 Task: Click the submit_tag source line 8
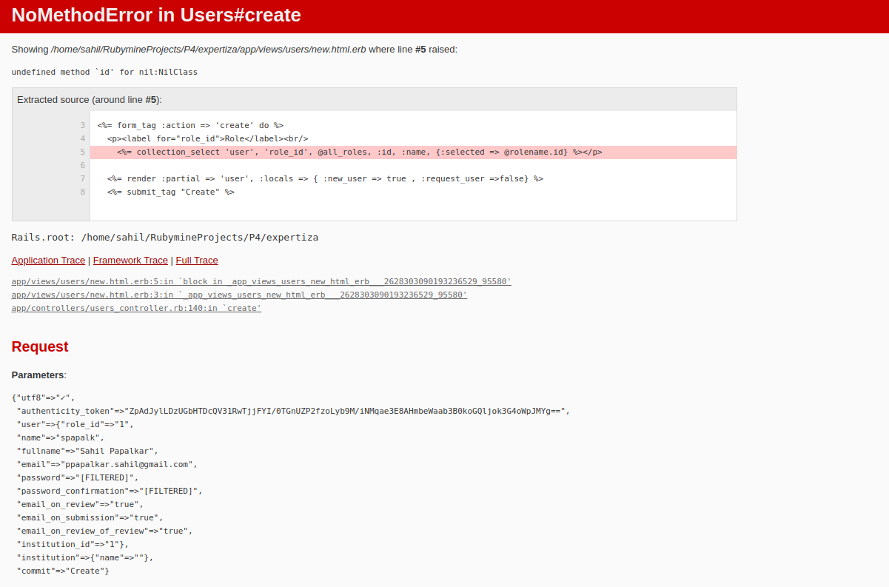[169, 191]
